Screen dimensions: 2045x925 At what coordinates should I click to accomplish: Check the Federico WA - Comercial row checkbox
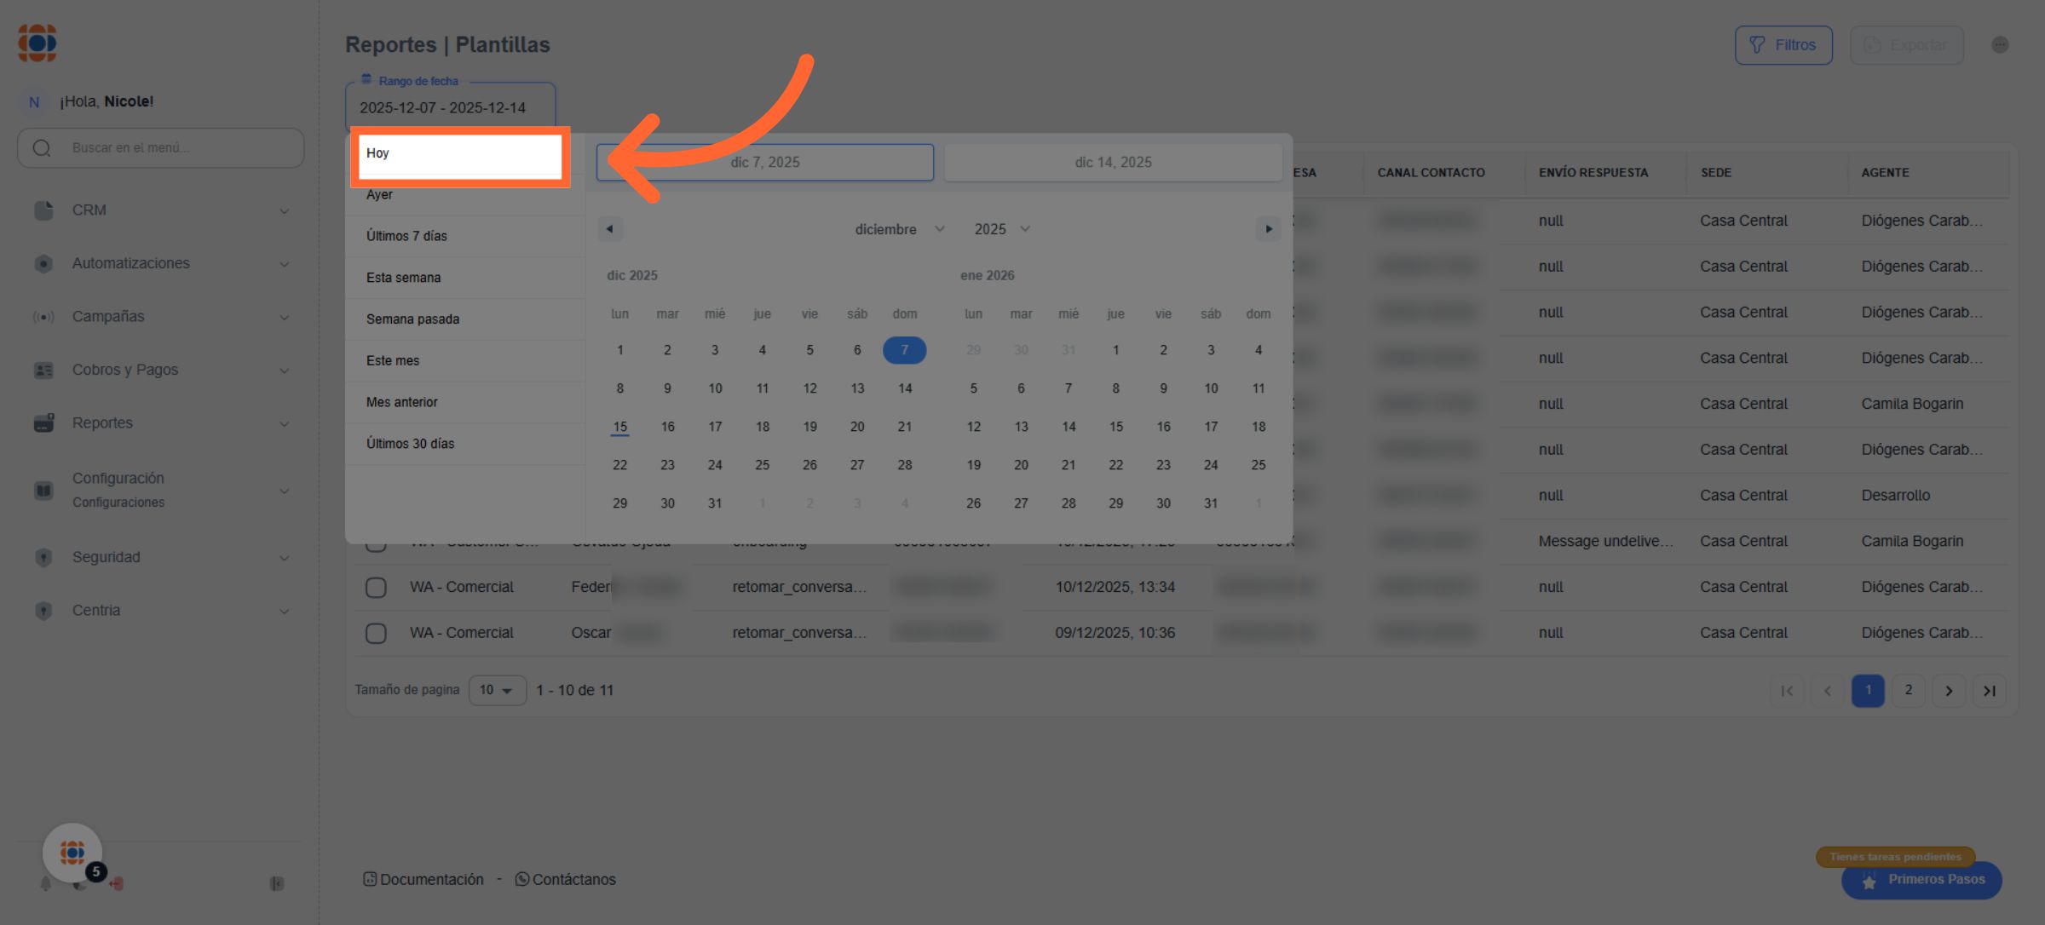tap(376, 588)
